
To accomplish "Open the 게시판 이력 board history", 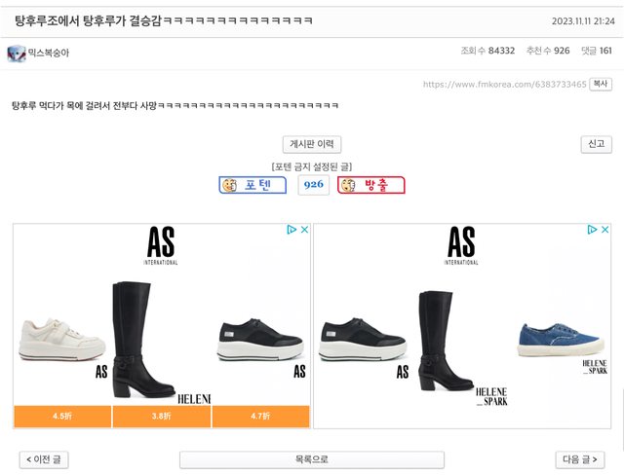I will click(312, 144).
